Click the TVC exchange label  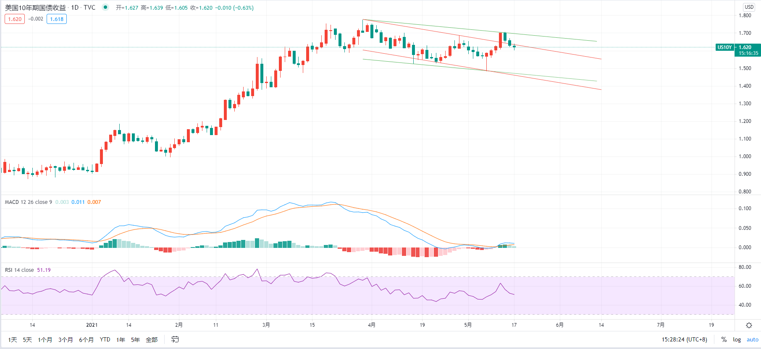[x=89, y=8]
